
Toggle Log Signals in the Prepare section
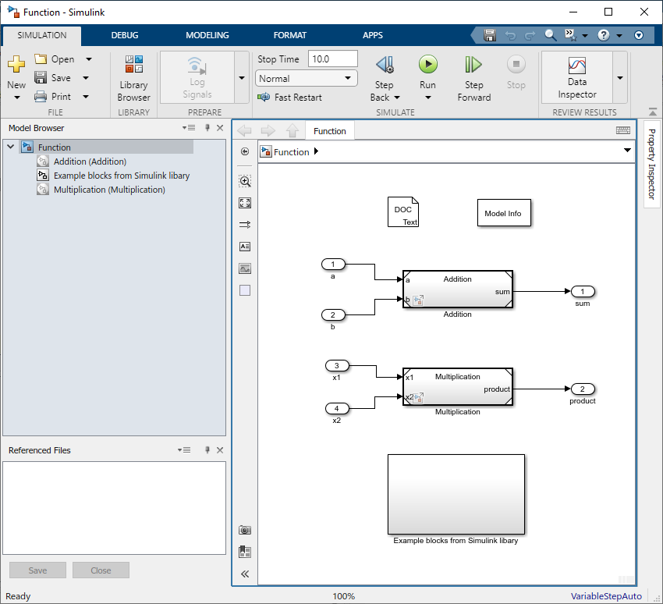[197, 74]
